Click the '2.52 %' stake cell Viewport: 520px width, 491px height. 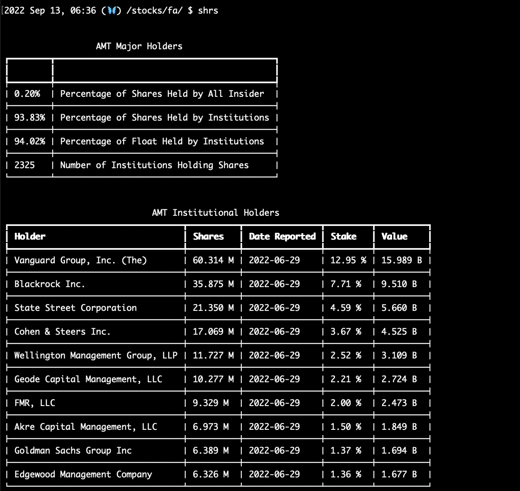(346, 356)
